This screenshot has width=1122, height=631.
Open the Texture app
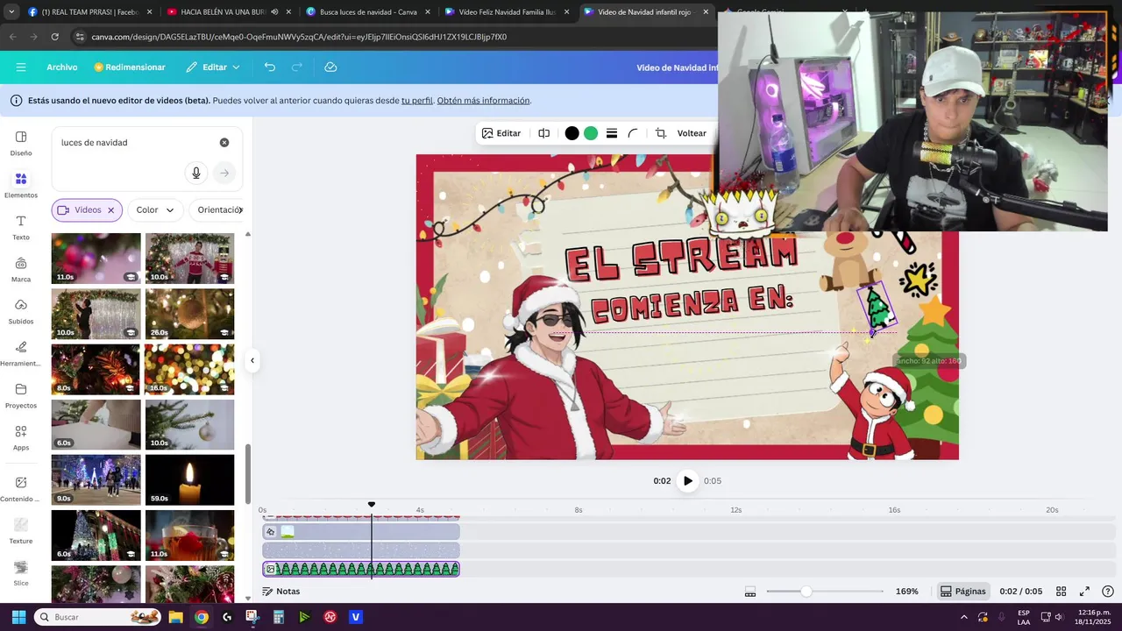(21, 530)
